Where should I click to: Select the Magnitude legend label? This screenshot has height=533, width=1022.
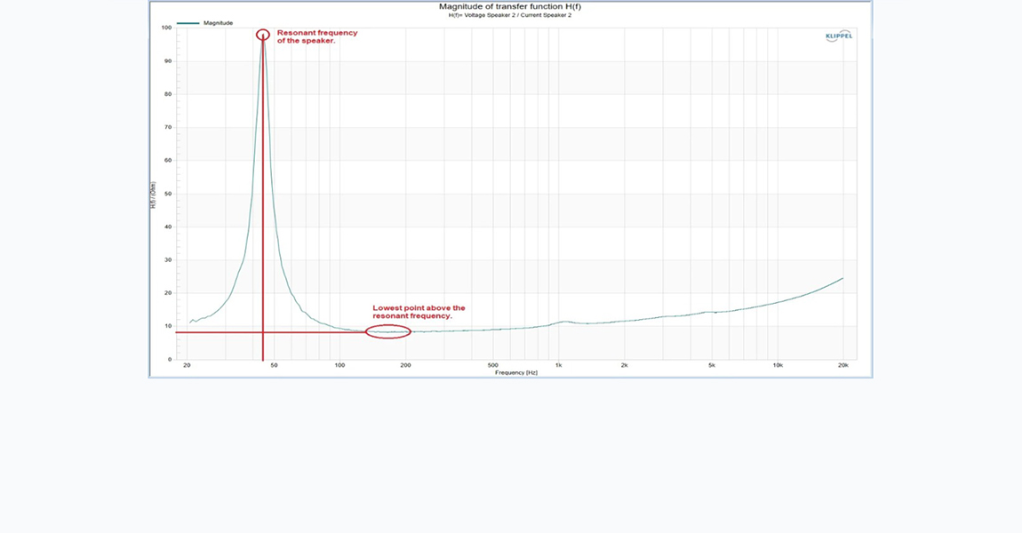click(218, 23)
